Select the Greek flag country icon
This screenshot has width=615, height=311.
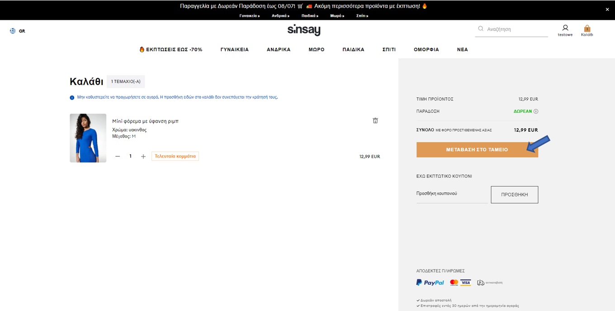(13, 31)
